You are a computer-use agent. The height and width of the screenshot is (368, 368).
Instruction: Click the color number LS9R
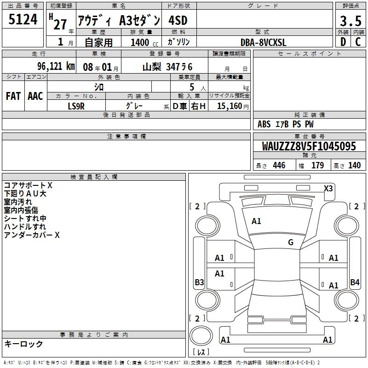(x=76, y=106)
